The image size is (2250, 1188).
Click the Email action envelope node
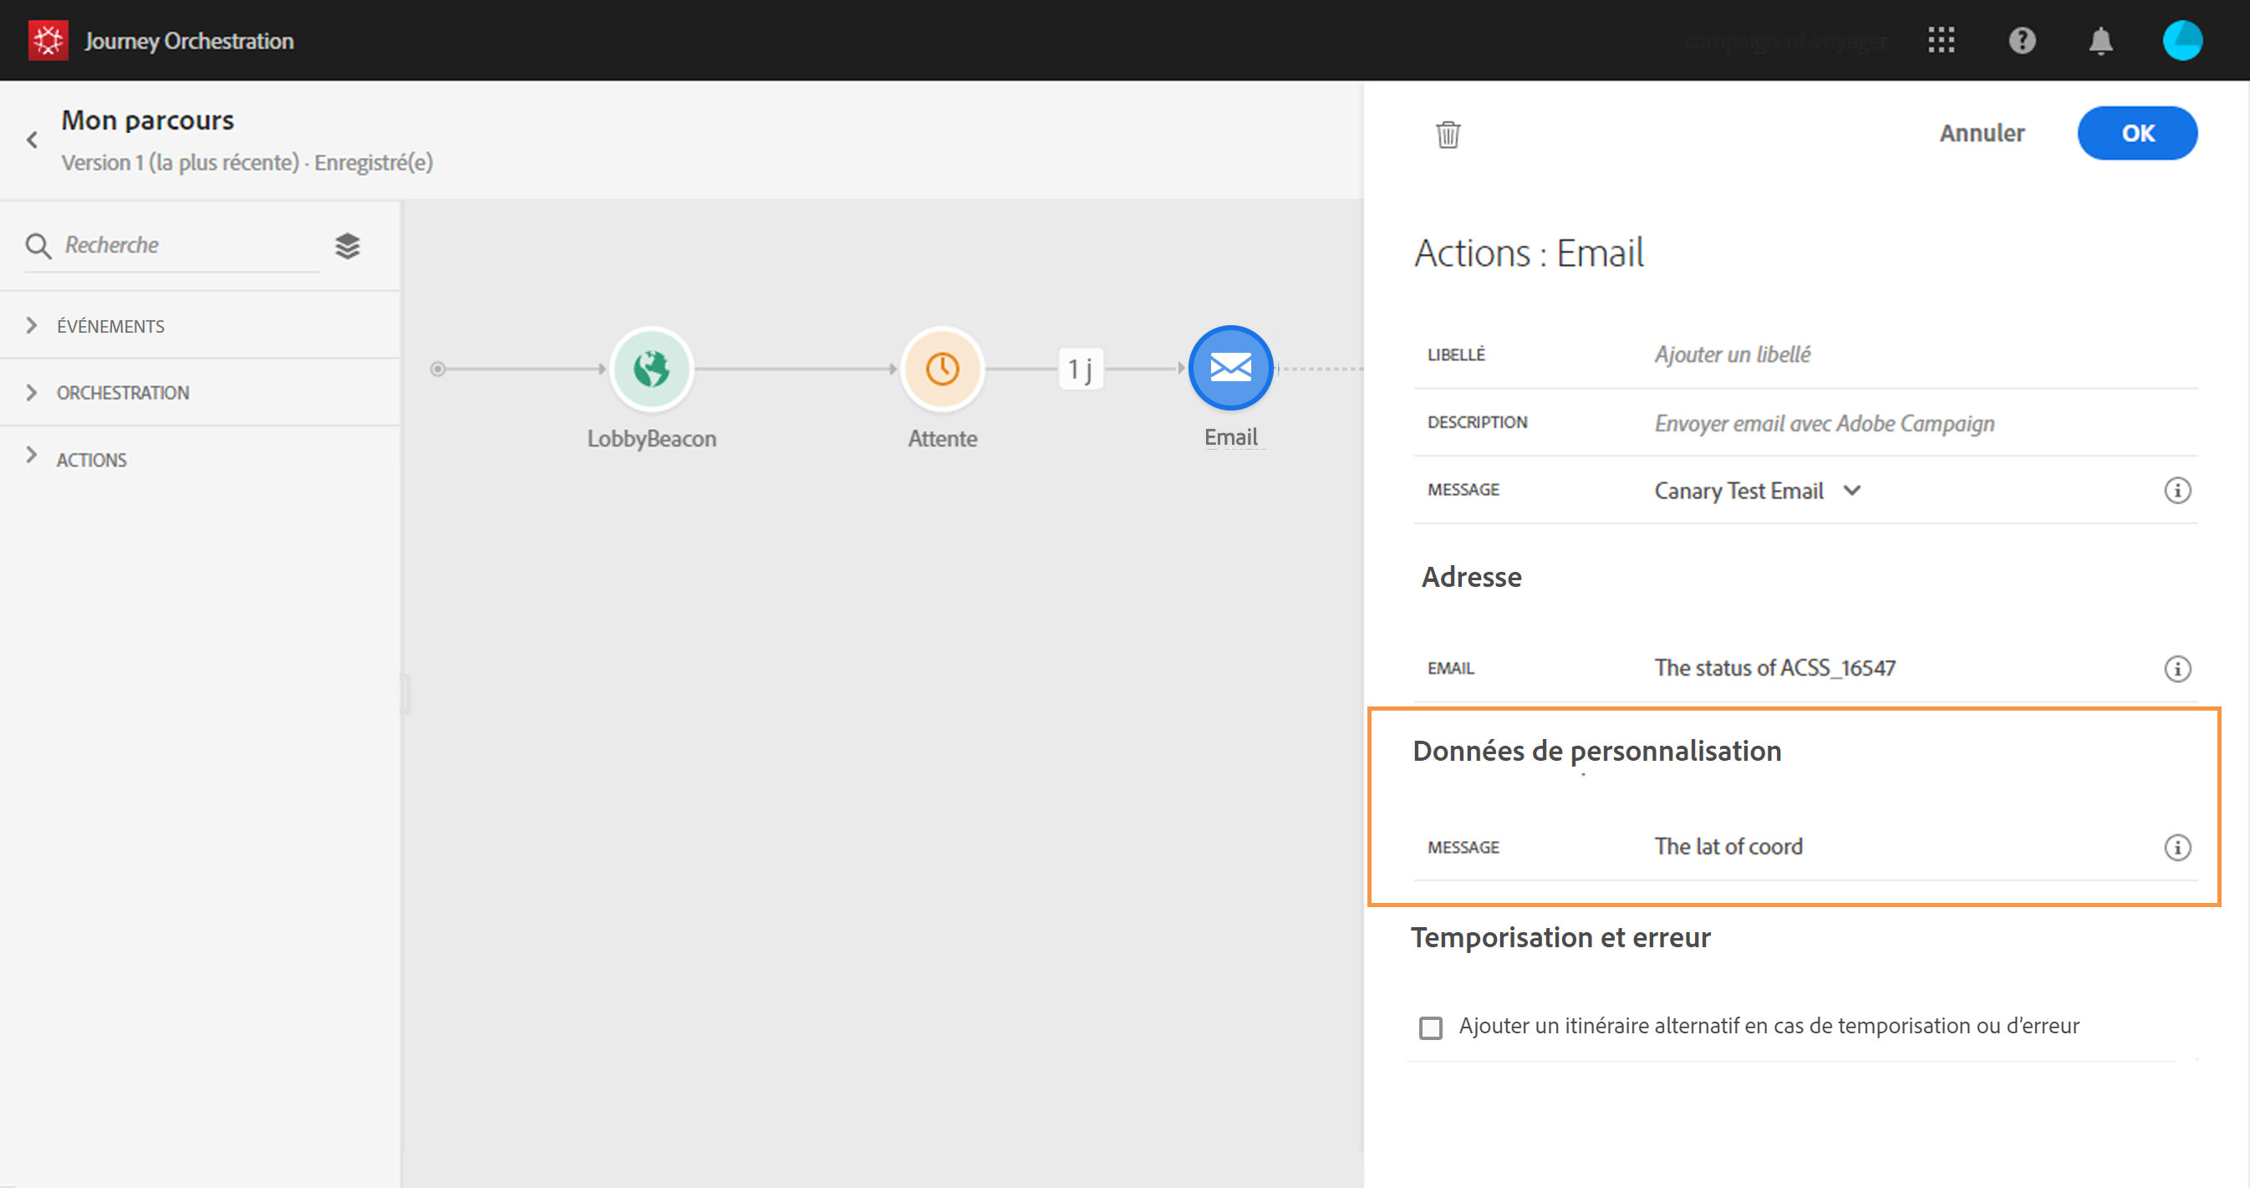point(1229,368)
